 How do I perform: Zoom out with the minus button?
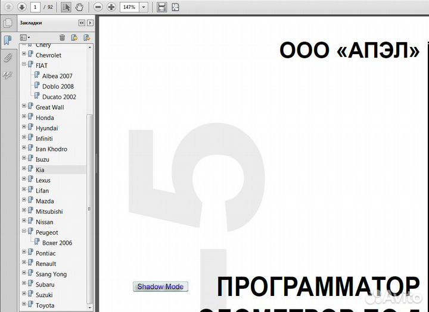(x=98, y=7)
